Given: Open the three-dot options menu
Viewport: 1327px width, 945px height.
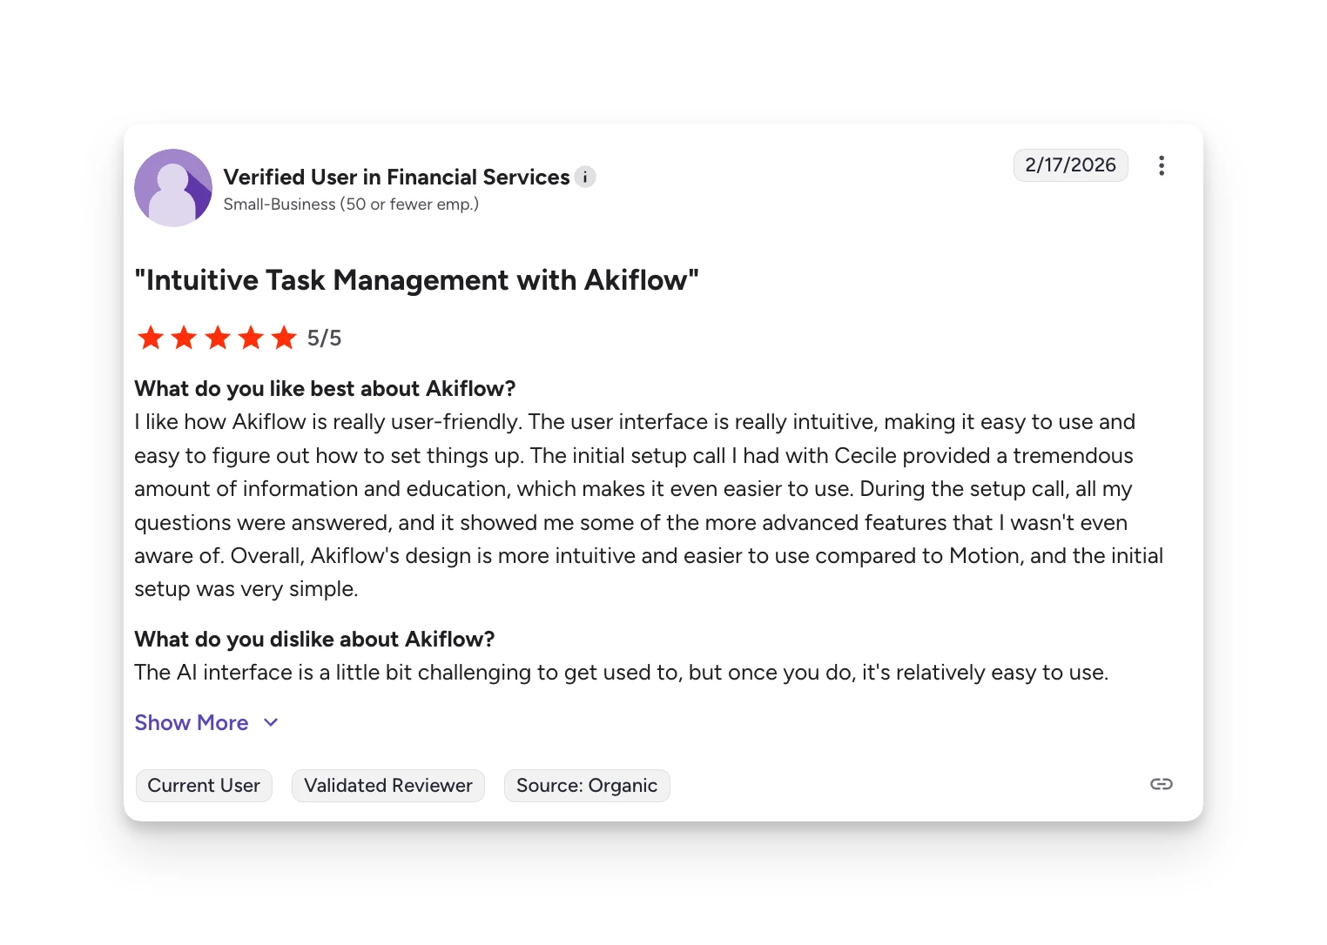Looking at the screenshot, I should (x=1162, y=165).
